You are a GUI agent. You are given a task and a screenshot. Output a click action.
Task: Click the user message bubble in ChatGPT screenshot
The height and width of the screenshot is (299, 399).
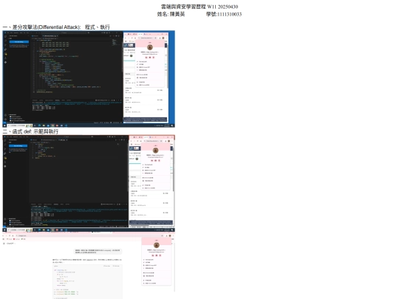tap(98, 252)
